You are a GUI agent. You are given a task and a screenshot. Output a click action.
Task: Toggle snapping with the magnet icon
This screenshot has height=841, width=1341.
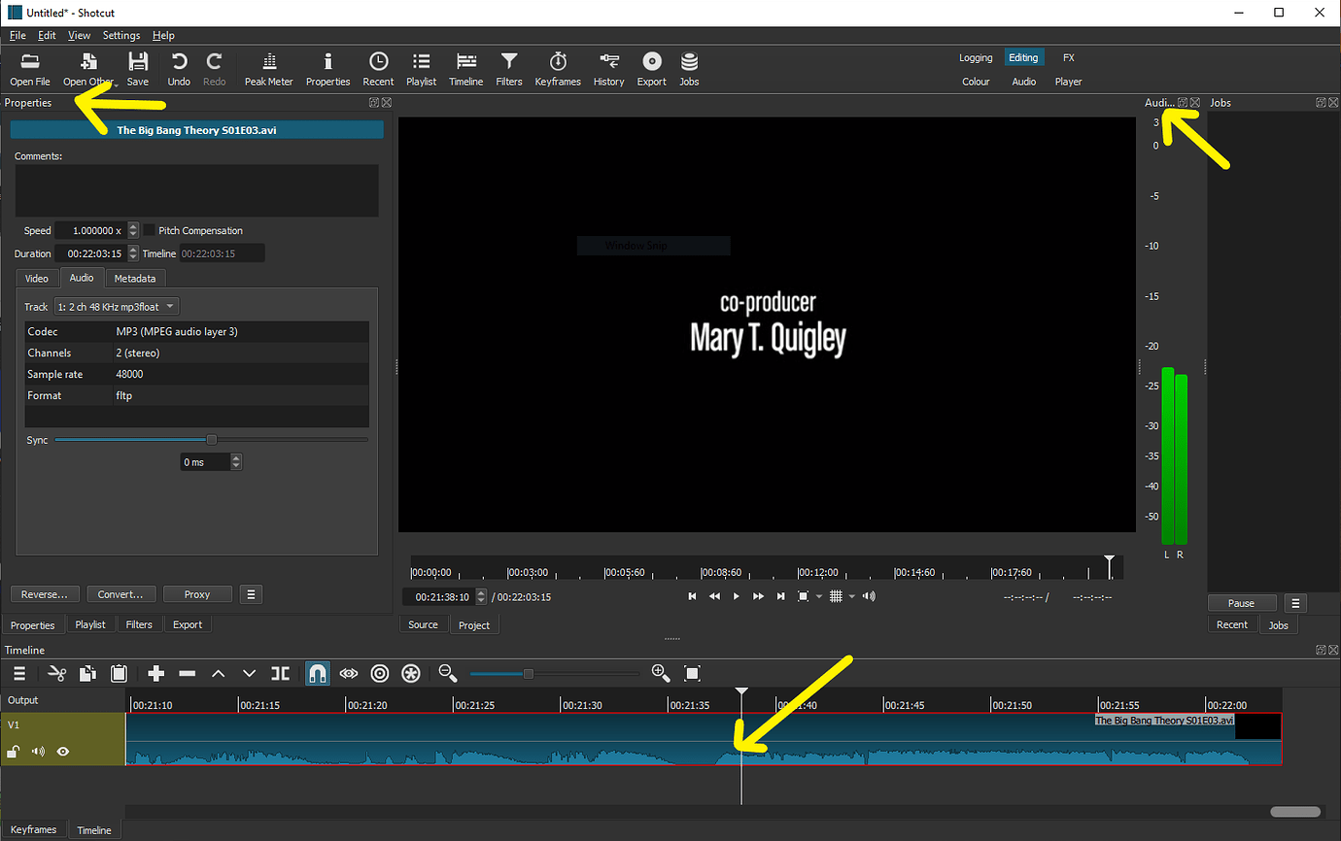[318, 673]
